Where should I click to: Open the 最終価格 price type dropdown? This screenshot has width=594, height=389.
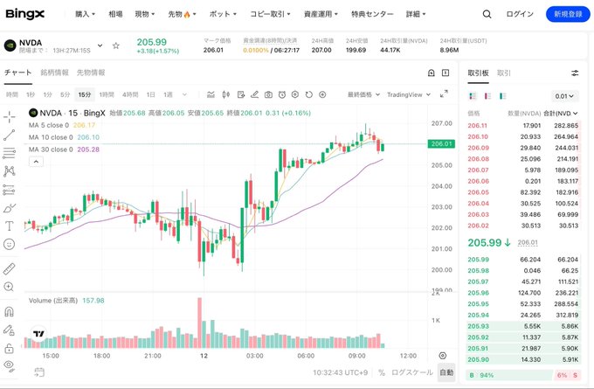[x=363, y=94]
